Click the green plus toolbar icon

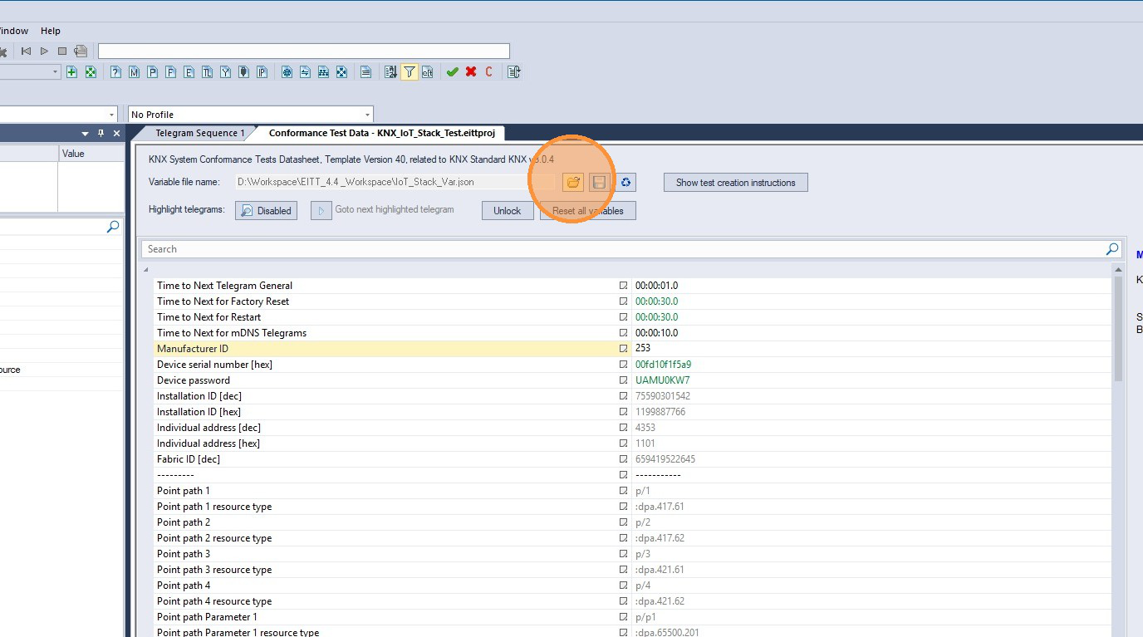71,72
